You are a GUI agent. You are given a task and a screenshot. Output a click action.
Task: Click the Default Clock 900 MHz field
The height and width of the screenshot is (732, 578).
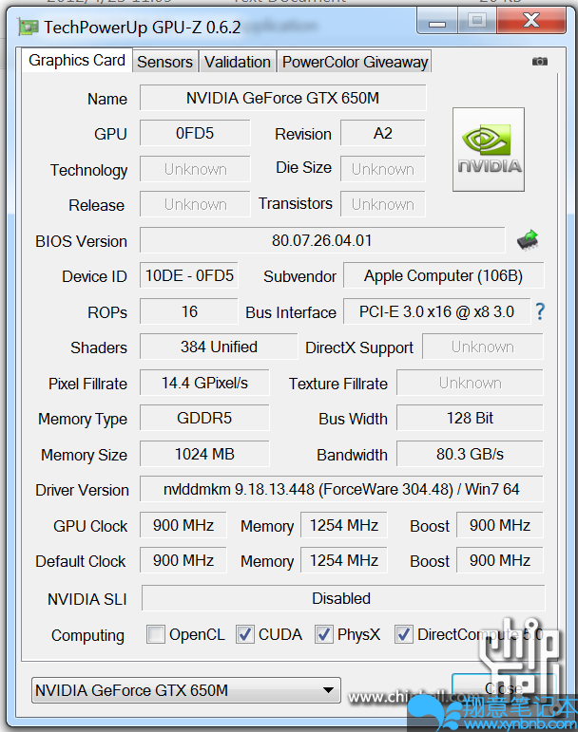click(x=183, y=560)
